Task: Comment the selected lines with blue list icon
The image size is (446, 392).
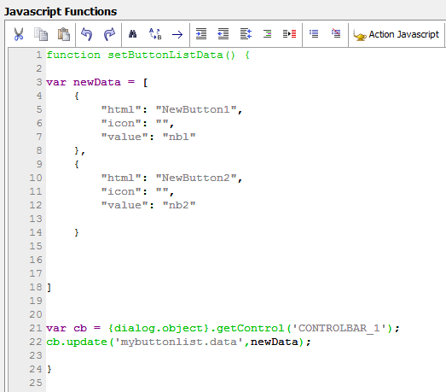Action: (x=314, y=34)
